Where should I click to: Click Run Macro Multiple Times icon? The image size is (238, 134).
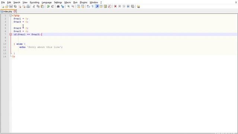click(x=128, y=6)
